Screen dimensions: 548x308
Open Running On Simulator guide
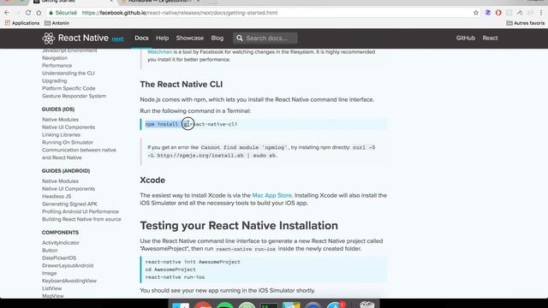click(68, 143)
